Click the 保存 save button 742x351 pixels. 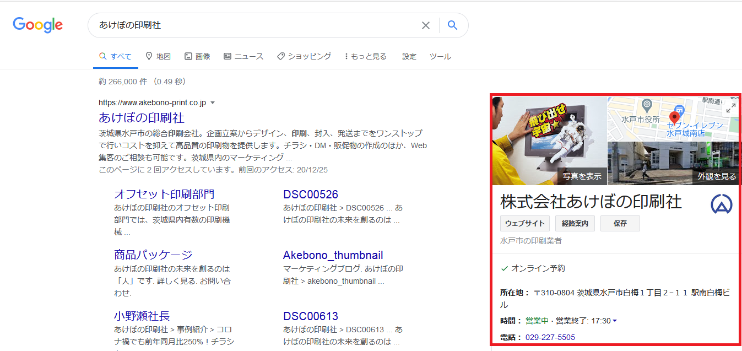(x=620, y=223)
